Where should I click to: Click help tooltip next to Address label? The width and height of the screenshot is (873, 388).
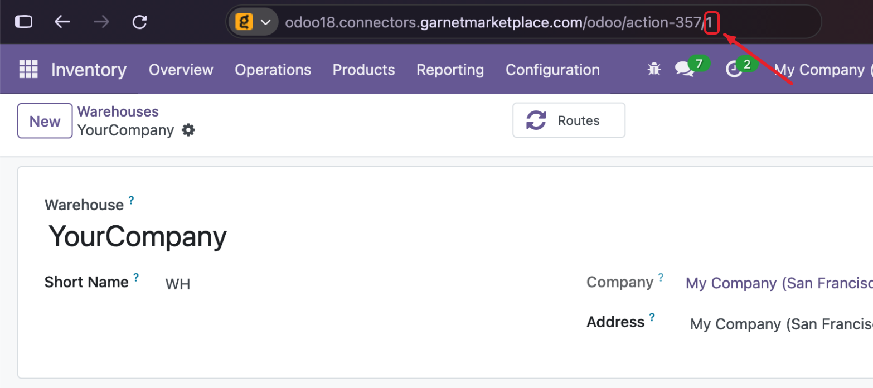click(652, 317)
